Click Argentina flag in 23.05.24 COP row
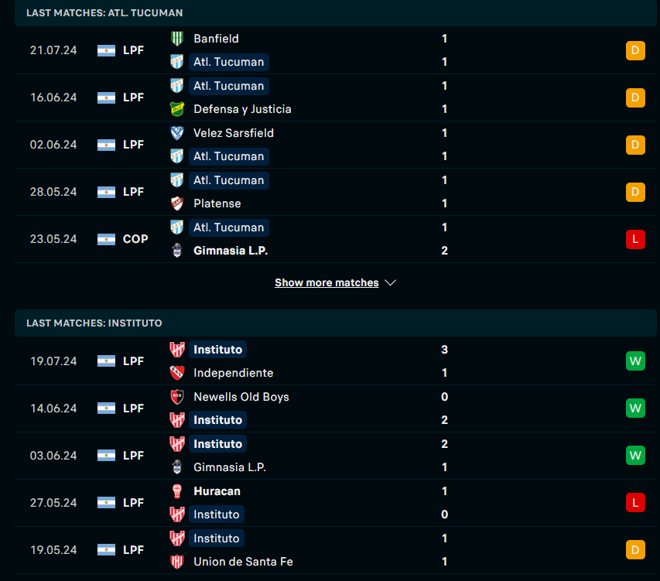660x581 pixels. [x=106, y=239]
